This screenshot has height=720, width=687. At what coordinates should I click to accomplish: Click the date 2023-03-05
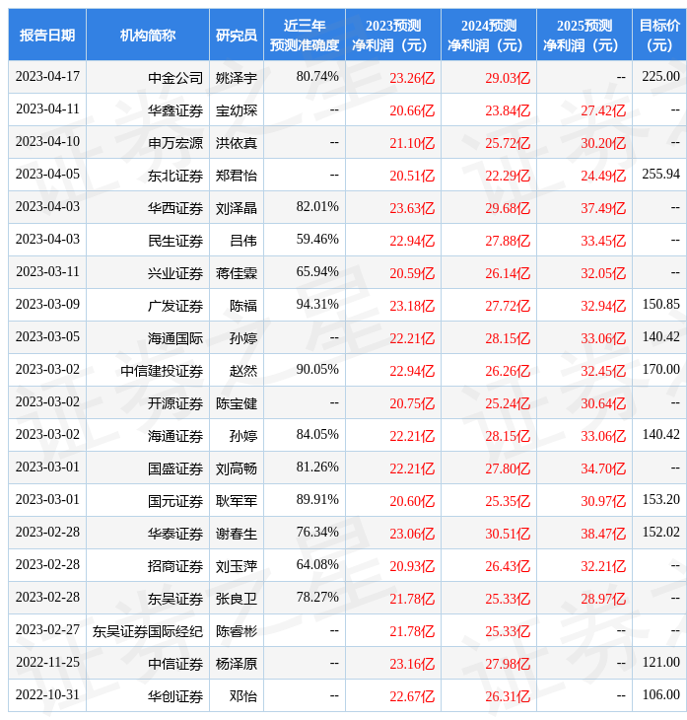pos(47,337)
